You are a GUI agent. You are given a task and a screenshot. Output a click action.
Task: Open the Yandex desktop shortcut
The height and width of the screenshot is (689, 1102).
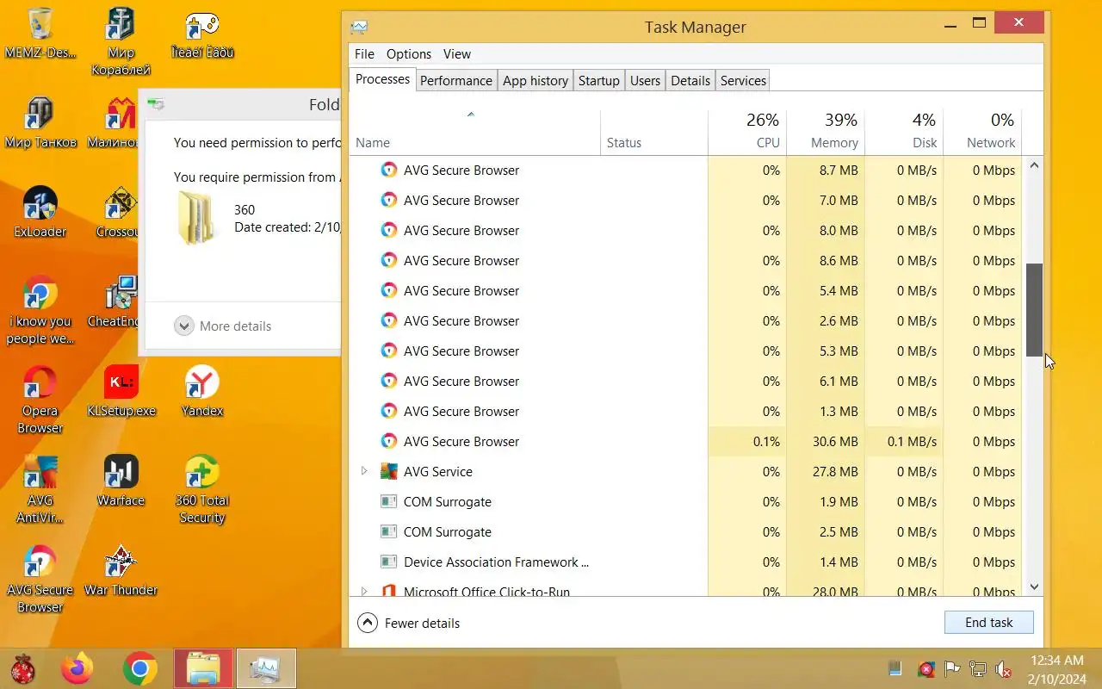coord(202,392)
